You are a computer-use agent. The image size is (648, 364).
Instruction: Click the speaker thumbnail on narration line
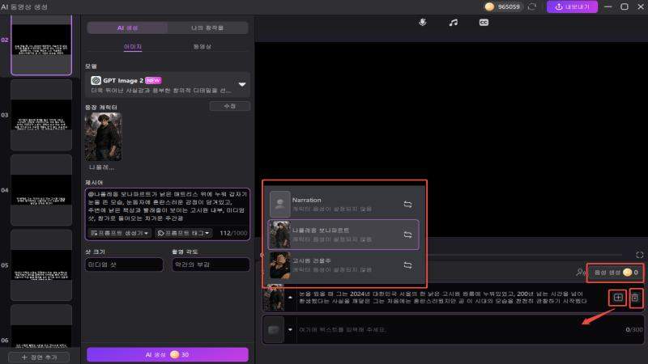pyautogui.click(x=274, y=298)
